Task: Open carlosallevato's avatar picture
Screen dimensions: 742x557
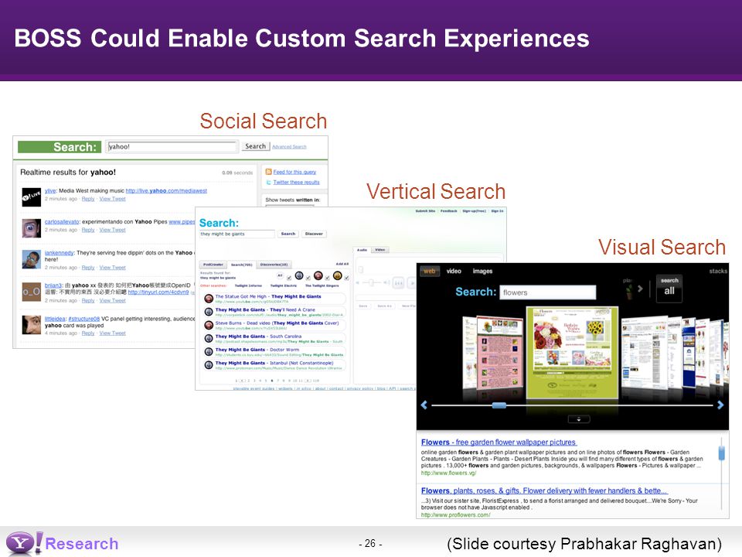Action: click(x=31, y=227)
